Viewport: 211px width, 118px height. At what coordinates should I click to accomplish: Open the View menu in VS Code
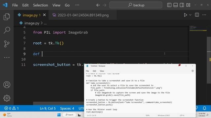tap(56, 5)
